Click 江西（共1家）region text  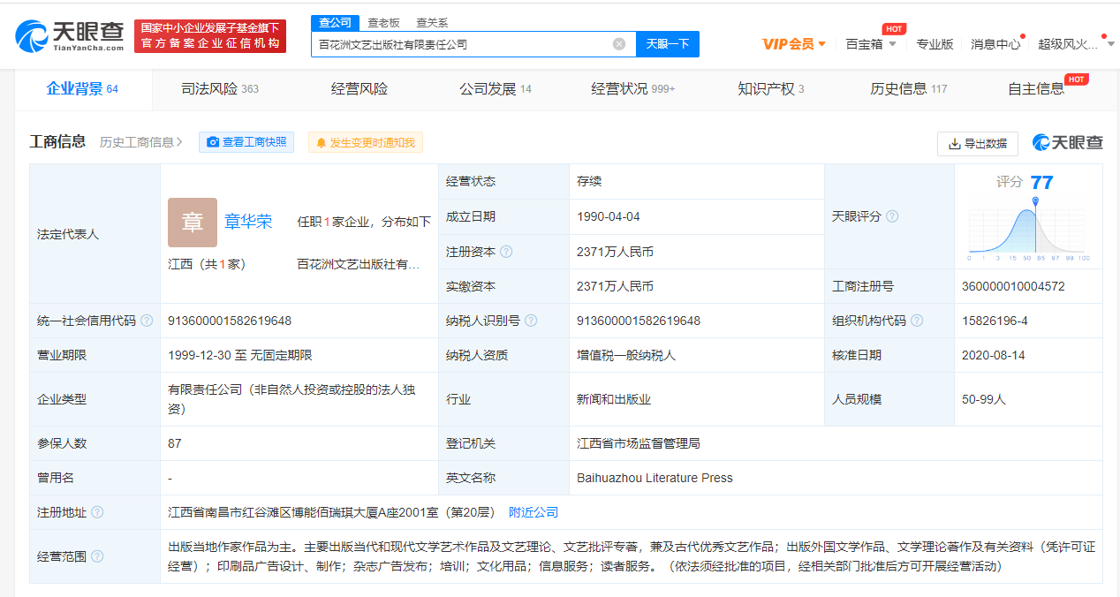[x=207, y=264]
